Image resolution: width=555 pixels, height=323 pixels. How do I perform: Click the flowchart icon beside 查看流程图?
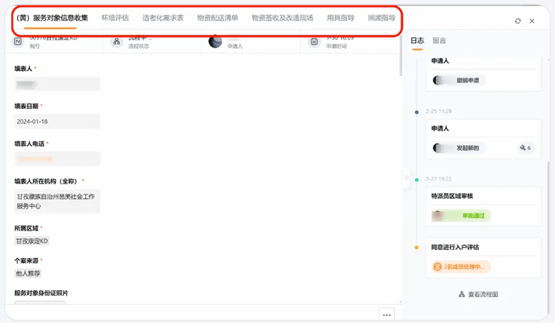(x=462, y=295)
